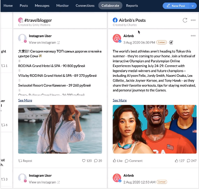The image size is (199, 189).
Task: Click 'Swissotel Resort' line in the Instagram post
Action: [x=54, y=85]
